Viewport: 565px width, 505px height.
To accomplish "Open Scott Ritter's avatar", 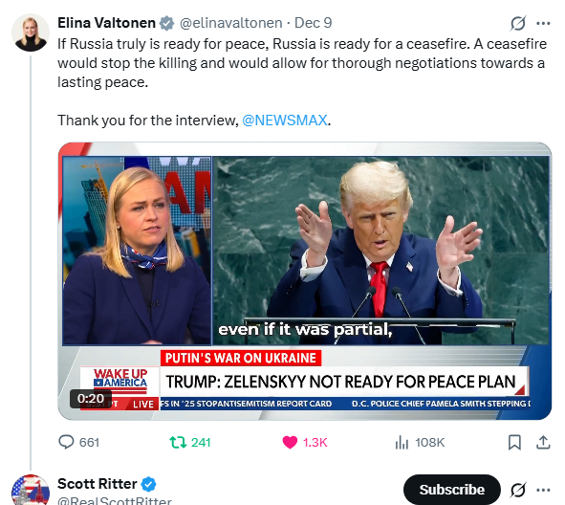I will [x=31, y=491].
